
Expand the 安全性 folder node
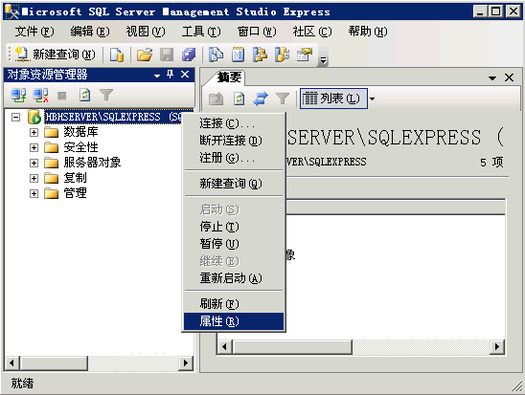point(34,147)
